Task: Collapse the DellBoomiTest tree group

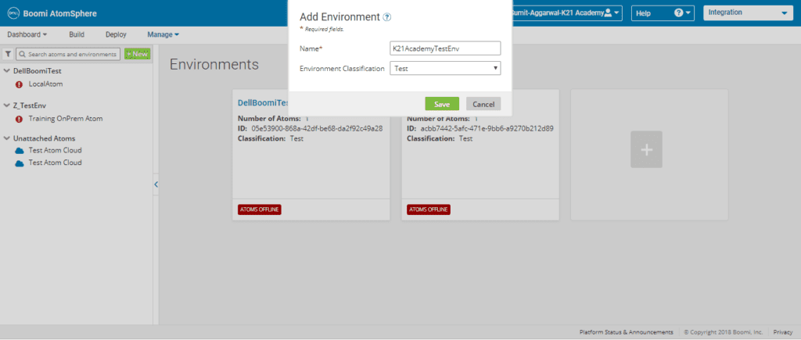Action: 6,71
